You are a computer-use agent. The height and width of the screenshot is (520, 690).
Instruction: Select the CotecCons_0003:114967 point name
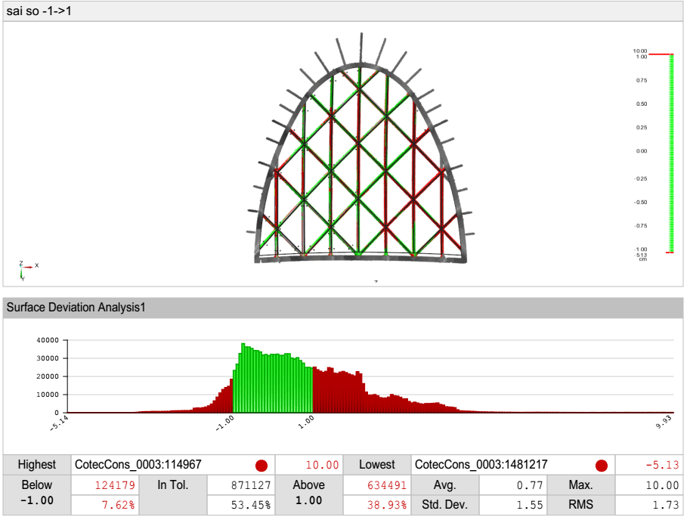coord(139,466)
